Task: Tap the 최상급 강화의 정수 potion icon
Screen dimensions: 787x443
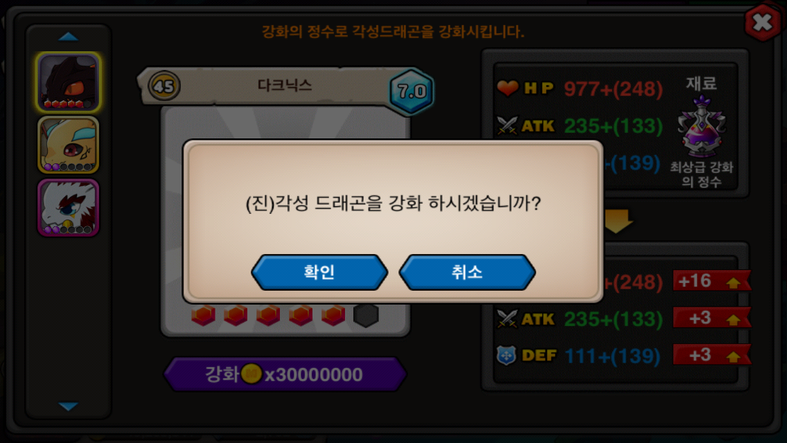Action: coord(701,127)
